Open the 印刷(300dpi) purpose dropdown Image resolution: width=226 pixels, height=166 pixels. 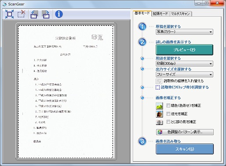(184, 63)
